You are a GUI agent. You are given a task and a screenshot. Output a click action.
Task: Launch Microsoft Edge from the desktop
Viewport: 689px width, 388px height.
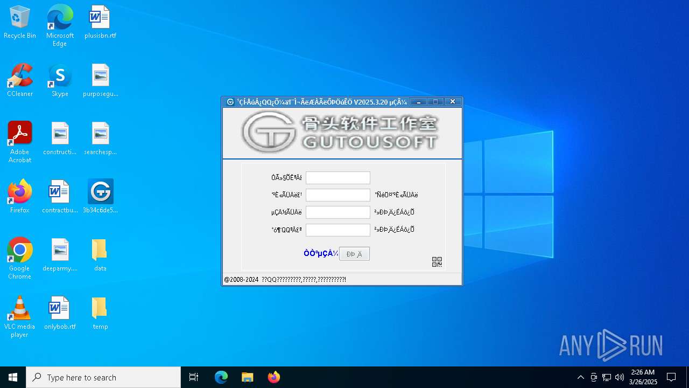(x=60, y=25)
